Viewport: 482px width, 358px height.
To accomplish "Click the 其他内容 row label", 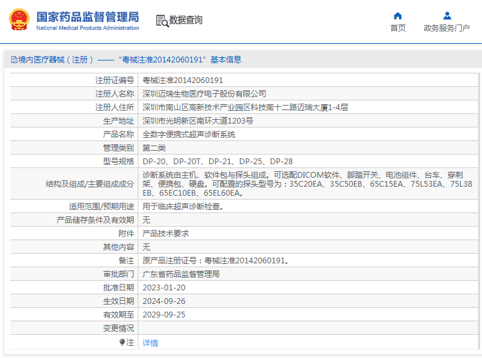I will (x=118, y=247).
